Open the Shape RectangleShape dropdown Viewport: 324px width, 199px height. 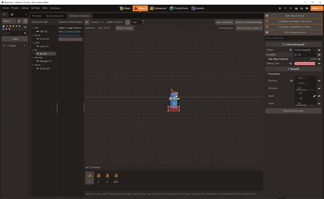point(305,50)
